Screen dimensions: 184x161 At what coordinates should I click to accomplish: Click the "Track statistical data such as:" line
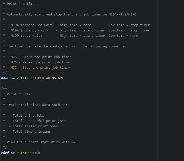pyautogui.click(x=37, y=105)
